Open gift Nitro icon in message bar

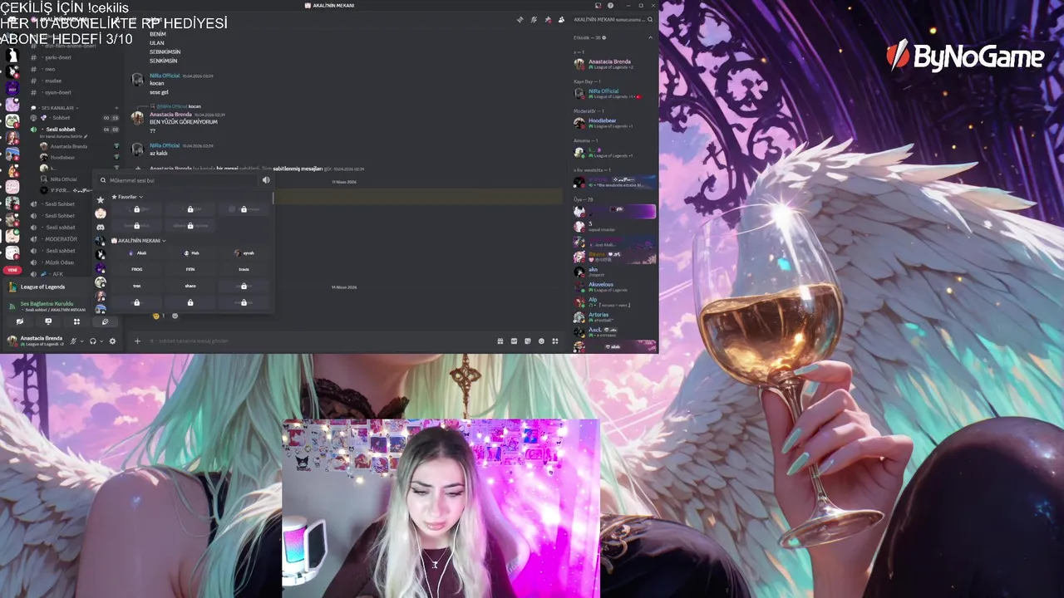tap(500, 341)
